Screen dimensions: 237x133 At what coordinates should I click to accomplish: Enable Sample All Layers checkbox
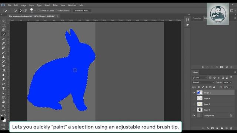[39, 11]
